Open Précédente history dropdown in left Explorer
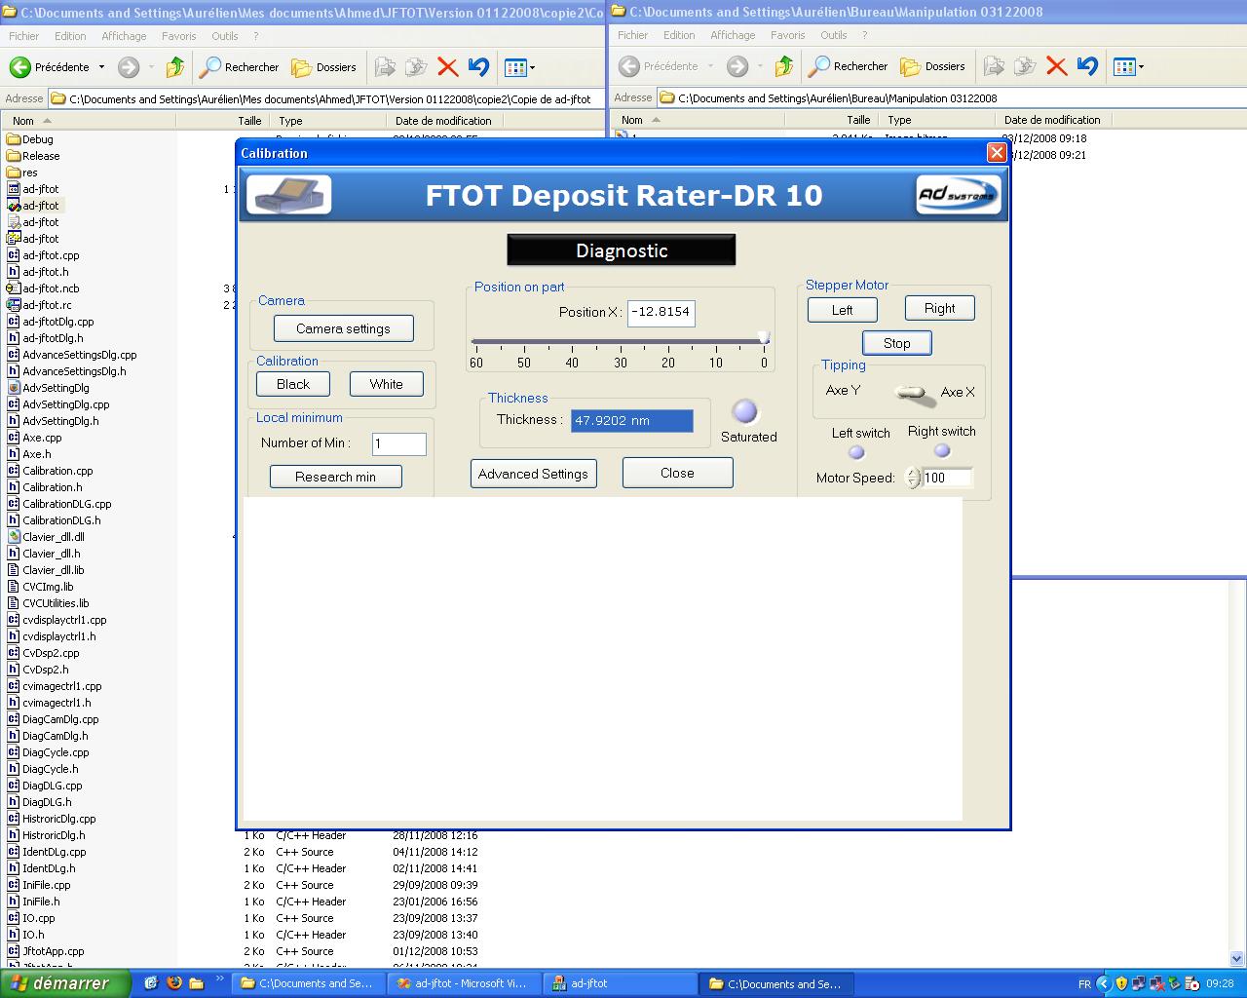Image resolution: width=1247 pixels, height=998 pixels. pyautogui.click(x=101, y=67)
